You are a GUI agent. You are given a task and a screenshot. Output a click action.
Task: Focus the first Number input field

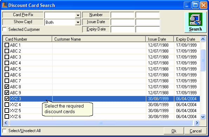point(122,15)
